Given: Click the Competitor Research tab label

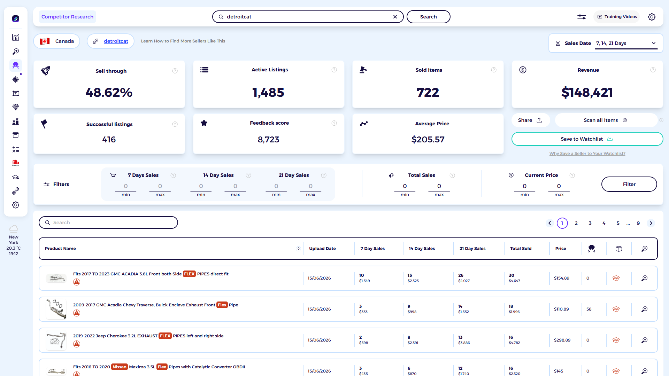Looking at the screenshot, I should [x=67, y=17].
